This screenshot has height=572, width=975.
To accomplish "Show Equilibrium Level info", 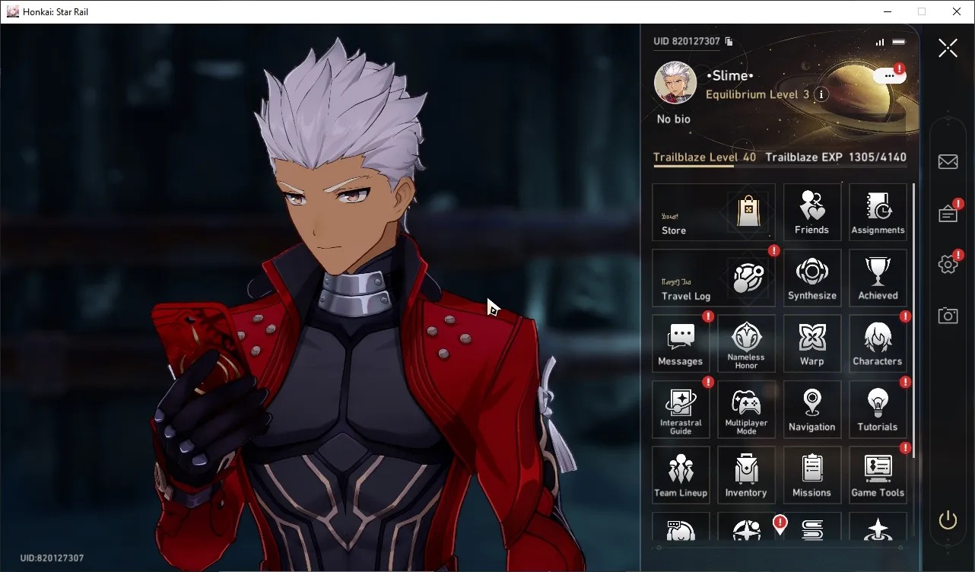I will tap(821, 94).
